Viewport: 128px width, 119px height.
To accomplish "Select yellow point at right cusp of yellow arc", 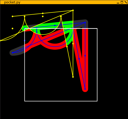I will [61, 16].
